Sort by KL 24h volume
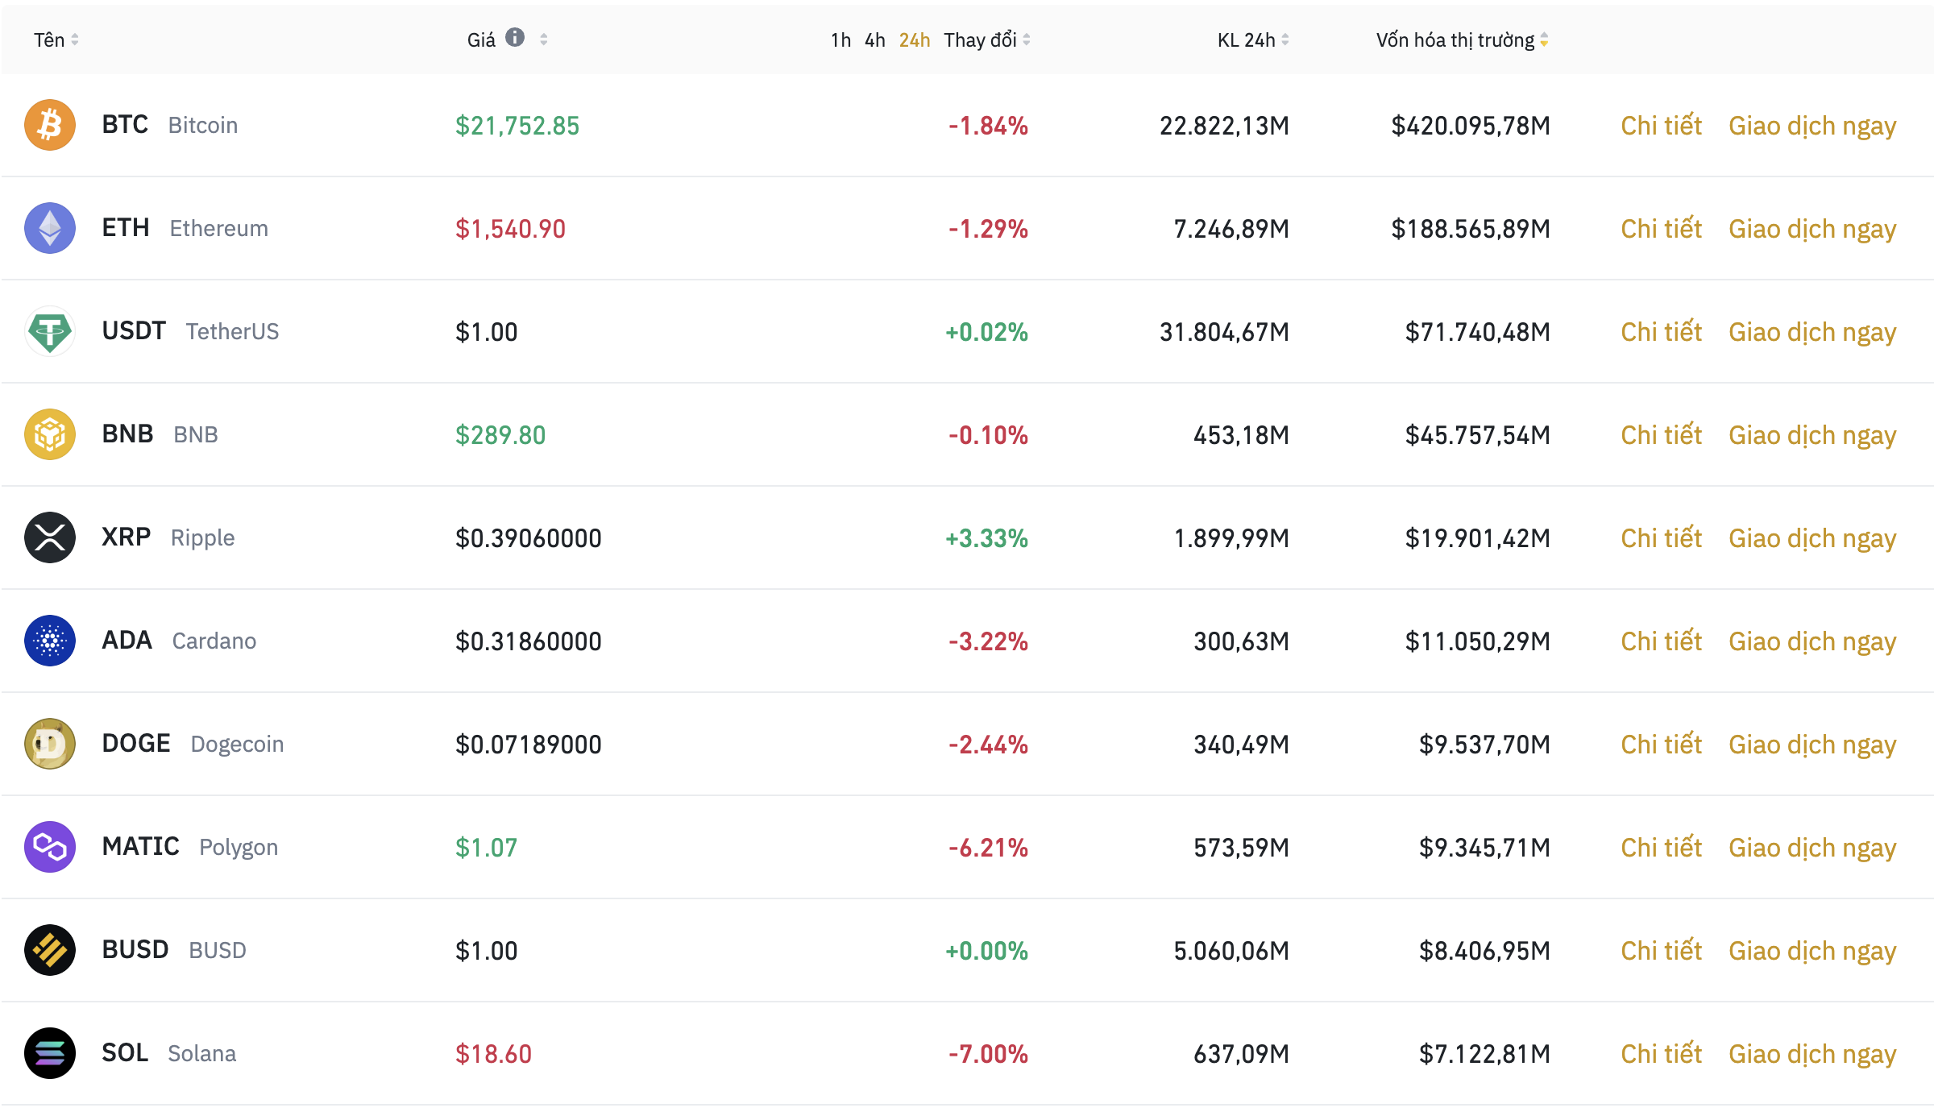Viewport: 1934px width, 1112px height. (1253, 39)
